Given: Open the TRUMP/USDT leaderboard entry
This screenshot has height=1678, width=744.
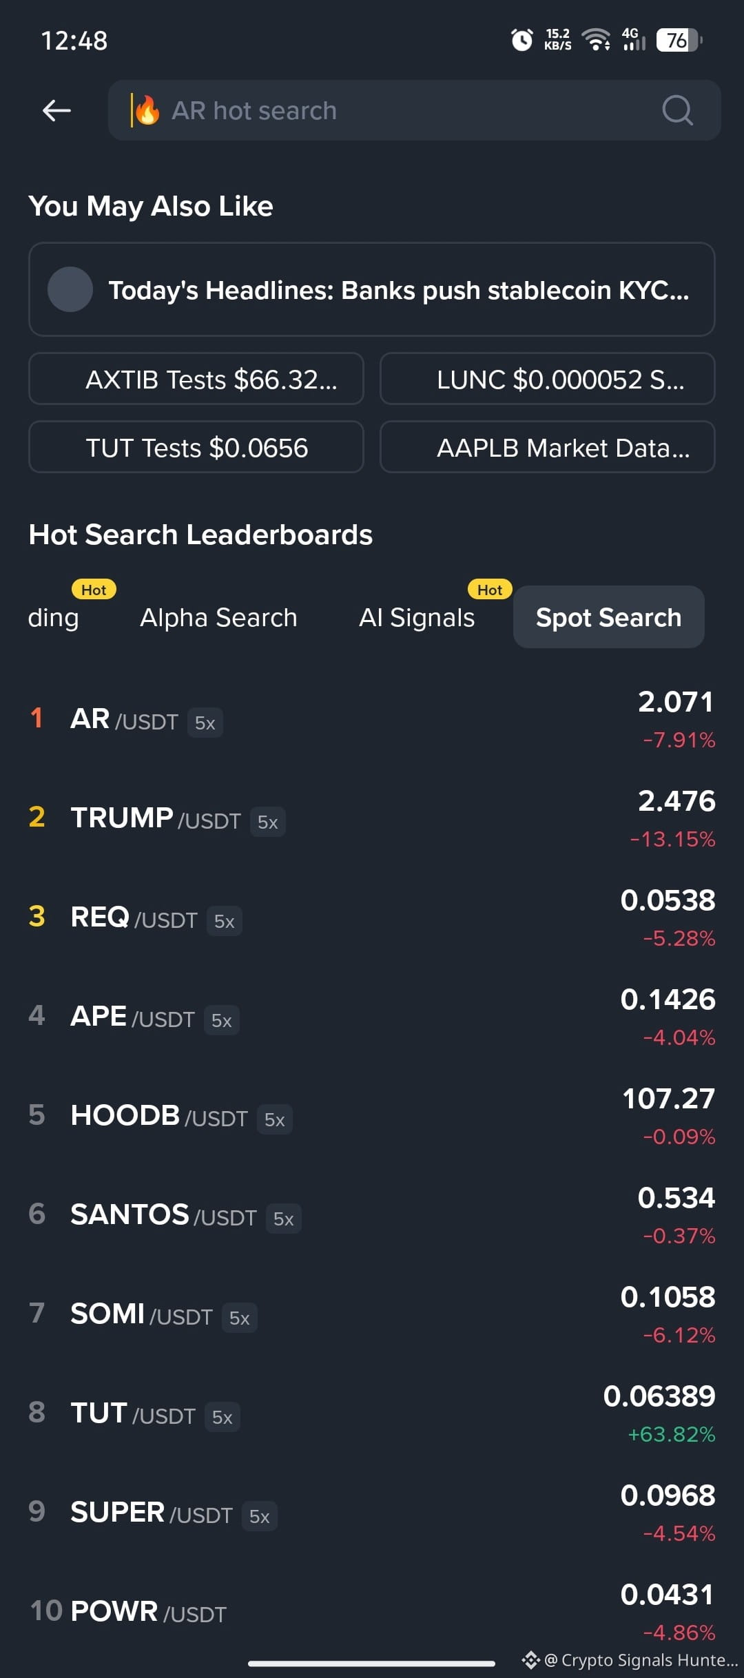Looking at the screenshot, I should click(372, 819).
